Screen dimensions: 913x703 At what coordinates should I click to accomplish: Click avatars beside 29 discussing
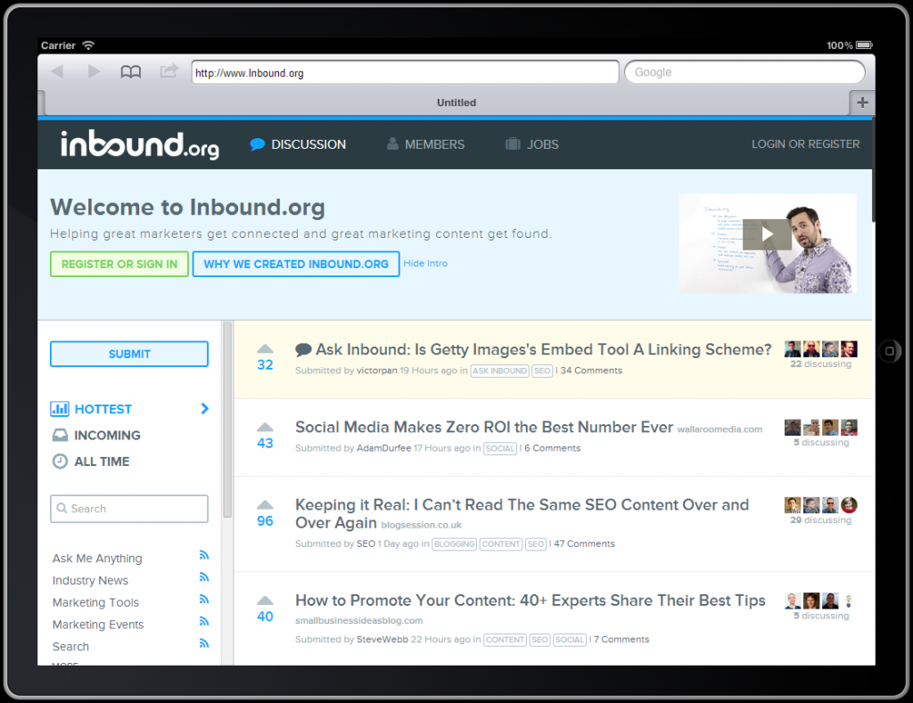tap(820, 504)
